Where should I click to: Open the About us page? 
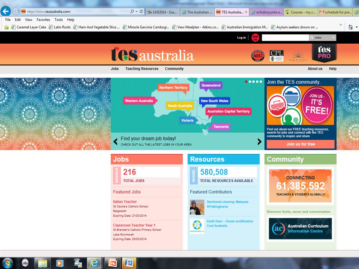coord(315,69)
